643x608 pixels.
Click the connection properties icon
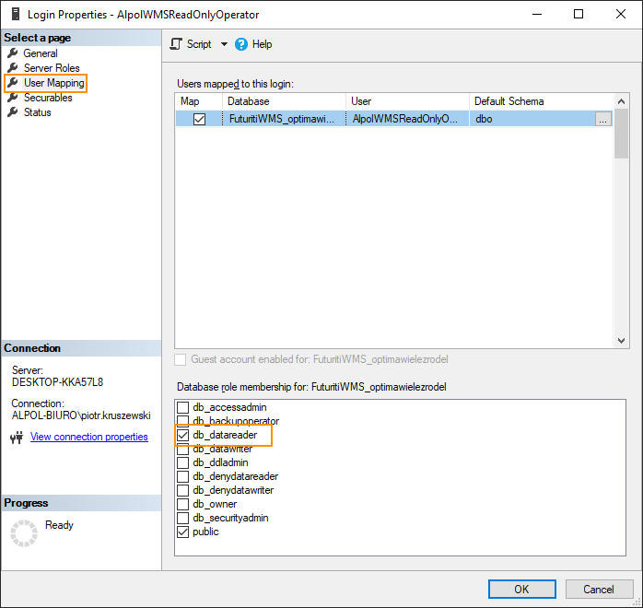coord(16,438)
